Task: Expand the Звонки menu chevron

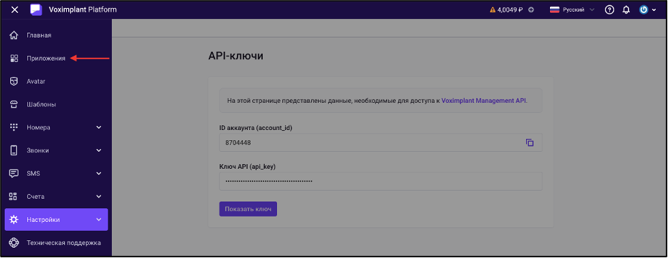Action: 99,150
